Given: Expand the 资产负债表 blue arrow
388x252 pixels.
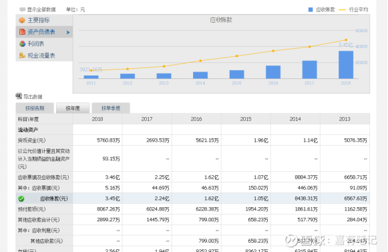Looking at the screenshot, I should 68,32.
